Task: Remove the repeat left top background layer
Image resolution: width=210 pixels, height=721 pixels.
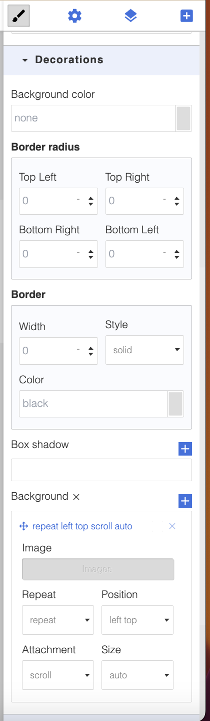Action: 172,526
